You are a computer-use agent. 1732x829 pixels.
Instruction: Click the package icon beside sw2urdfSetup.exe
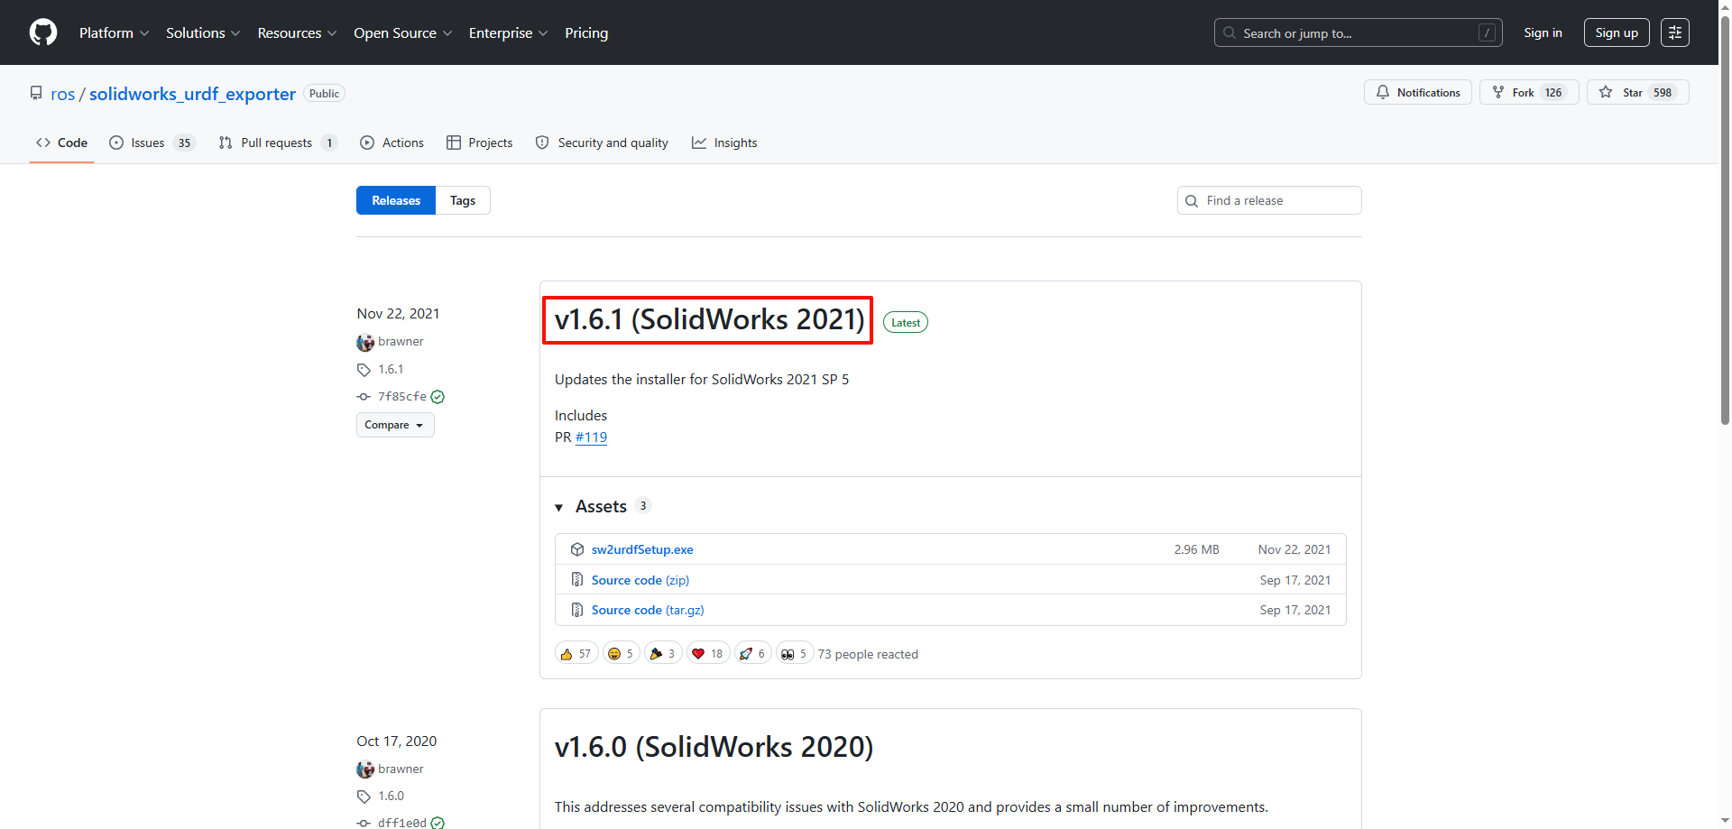(577, 549)
